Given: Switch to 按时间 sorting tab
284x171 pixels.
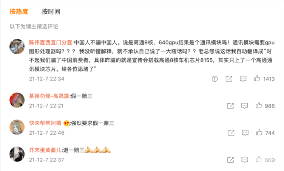Looking at the screenshot, I should pos(51,12).
